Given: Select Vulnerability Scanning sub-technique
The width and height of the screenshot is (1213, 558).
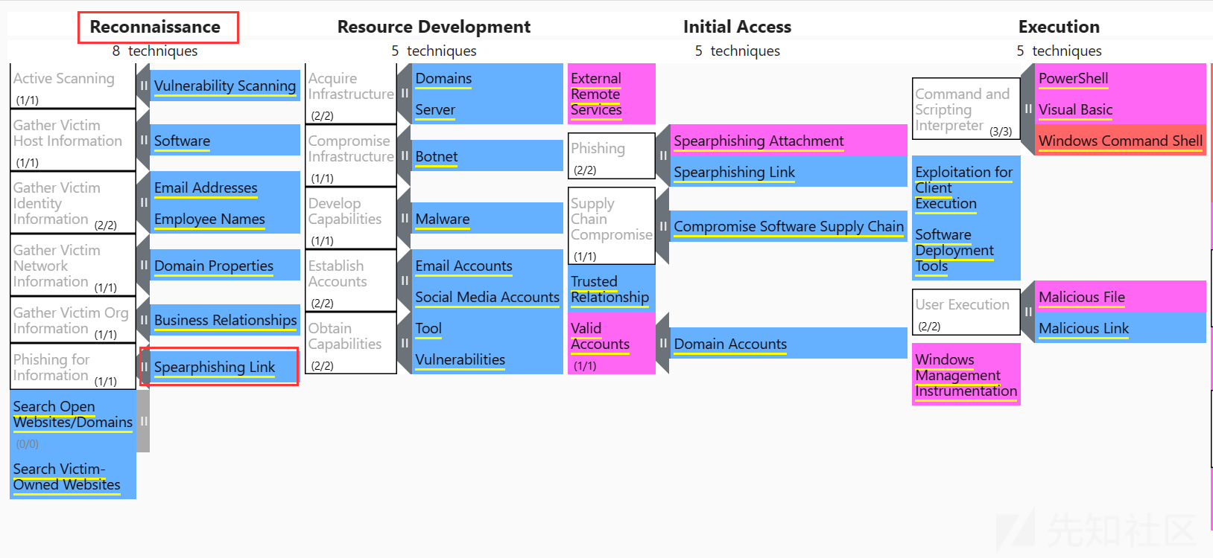Looking at the screenshot, I should [225, 86].
